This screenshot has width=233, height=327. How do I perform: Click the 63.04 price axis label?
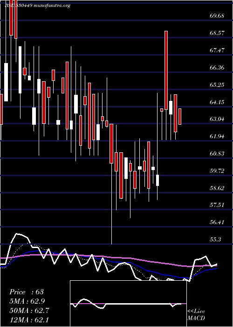(217, 119)
